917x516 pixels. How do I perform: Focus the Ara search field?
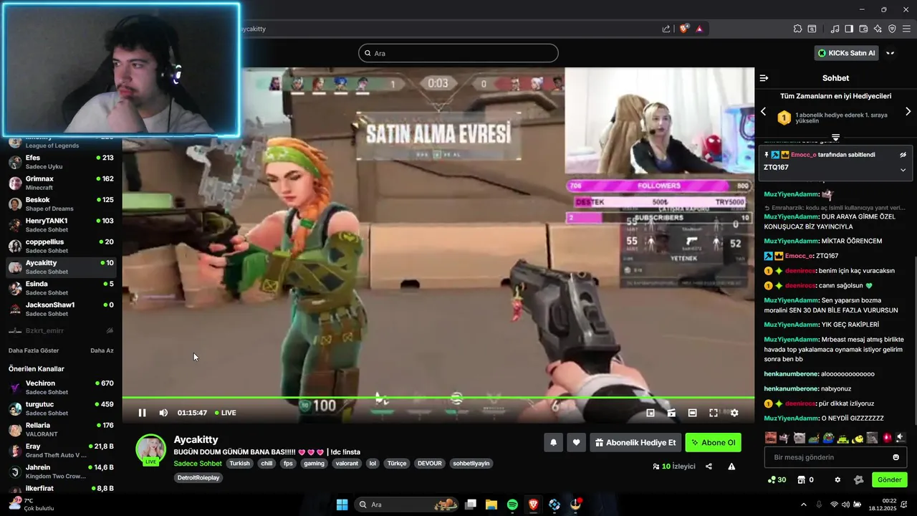(458, 53)
